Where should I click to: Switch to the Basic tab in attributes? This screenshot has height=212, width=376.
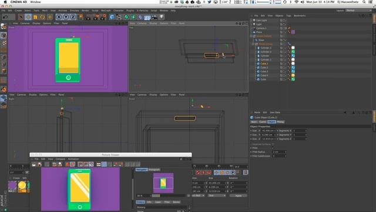pos(254,122)
